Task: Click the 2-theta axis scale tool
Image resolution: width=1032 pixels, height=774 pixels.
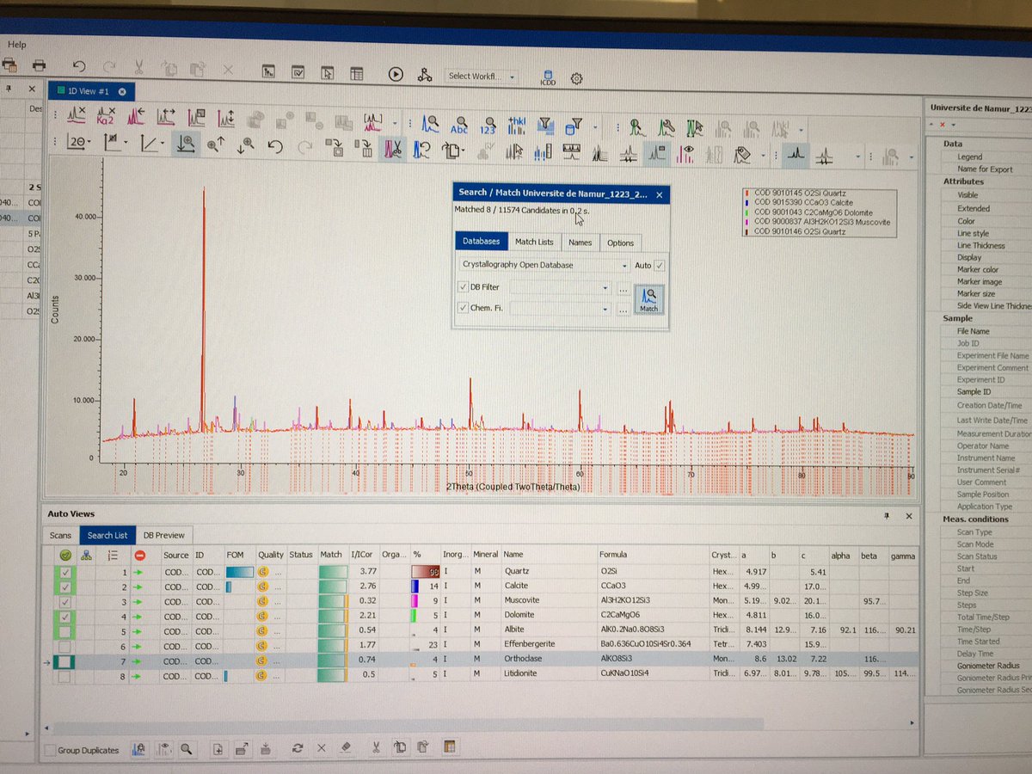Action: 77,143
